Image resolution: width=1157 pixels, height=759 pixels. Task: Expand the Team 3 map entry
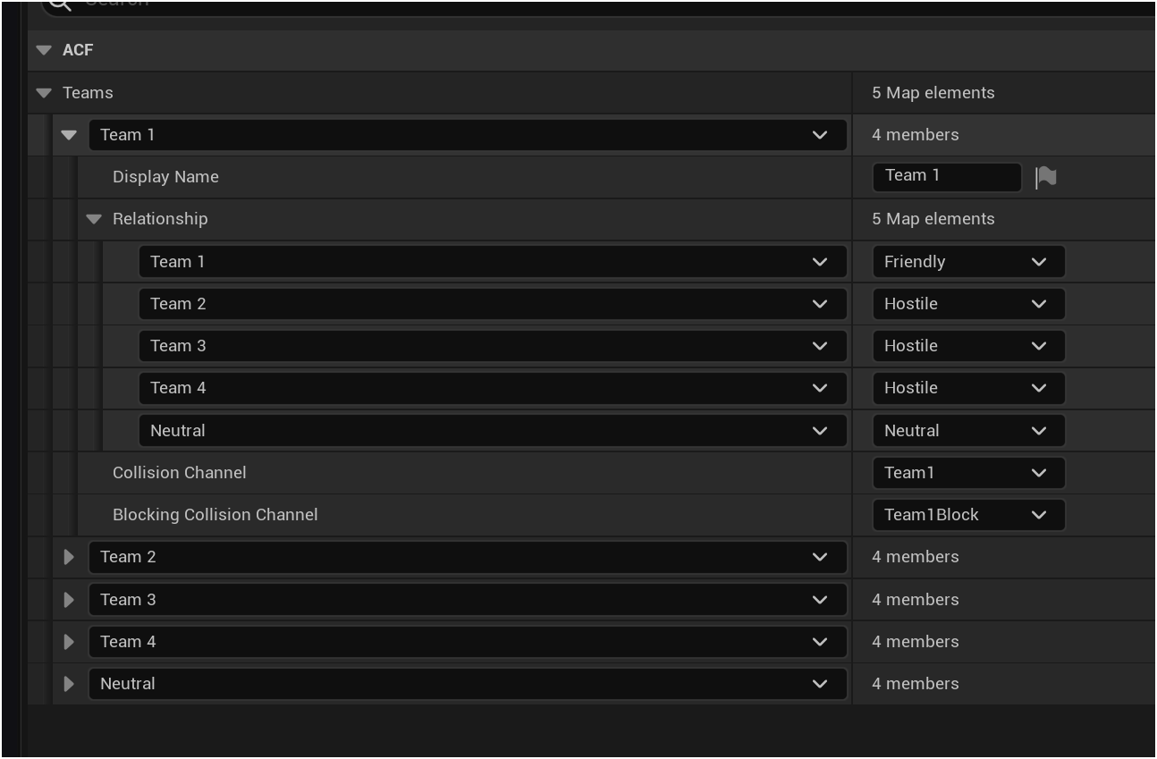point(69,600)
